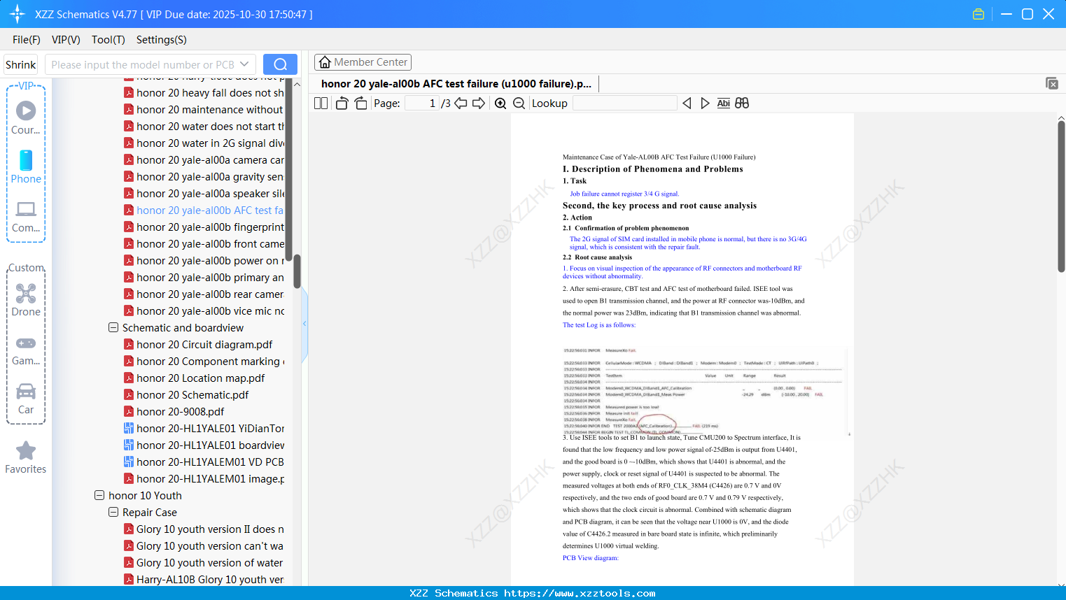Open honor 20 yale-al00b front camera case
Image resolution: width=1066 pixels, height=600 pixels.
[204, 244]
